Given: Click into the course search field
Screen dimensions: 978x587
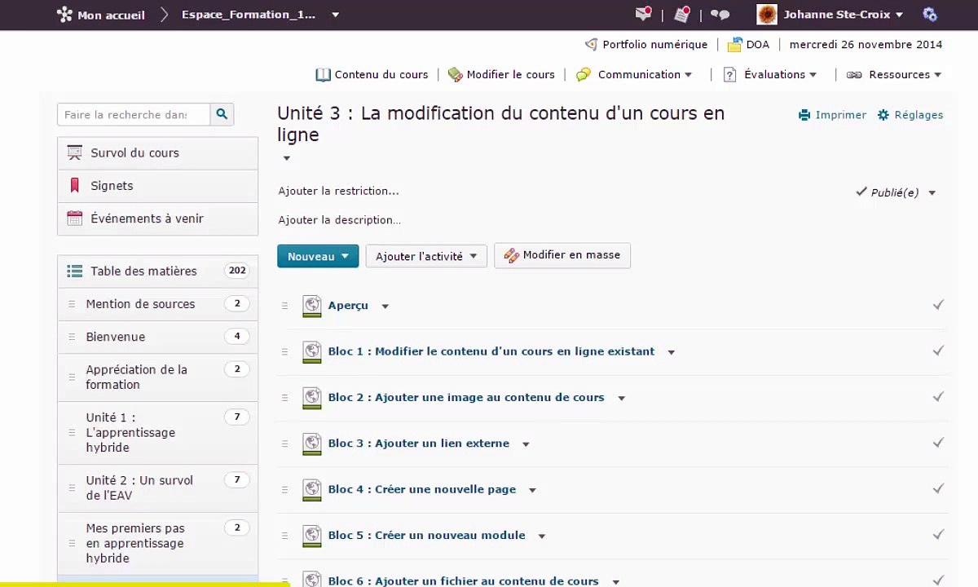Looking at the screenshot, I should click(134, 114).
